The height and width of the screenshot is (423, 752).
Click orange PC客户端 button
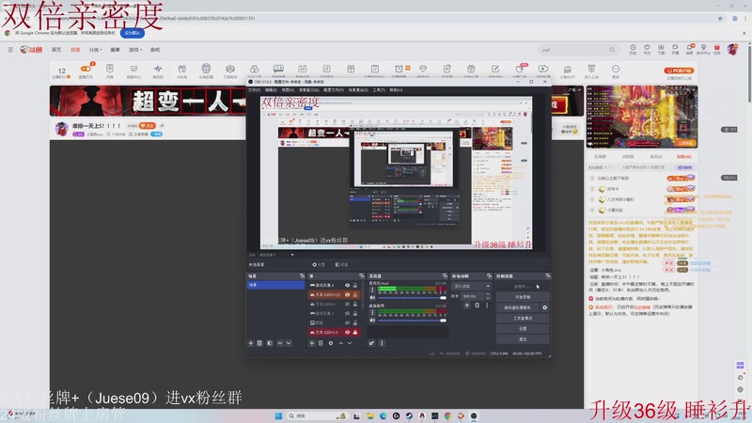[679, 70]
